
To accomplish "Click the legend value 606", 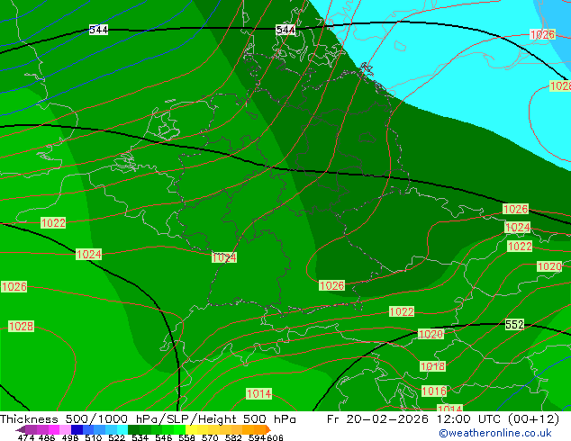I will (275, 437).
